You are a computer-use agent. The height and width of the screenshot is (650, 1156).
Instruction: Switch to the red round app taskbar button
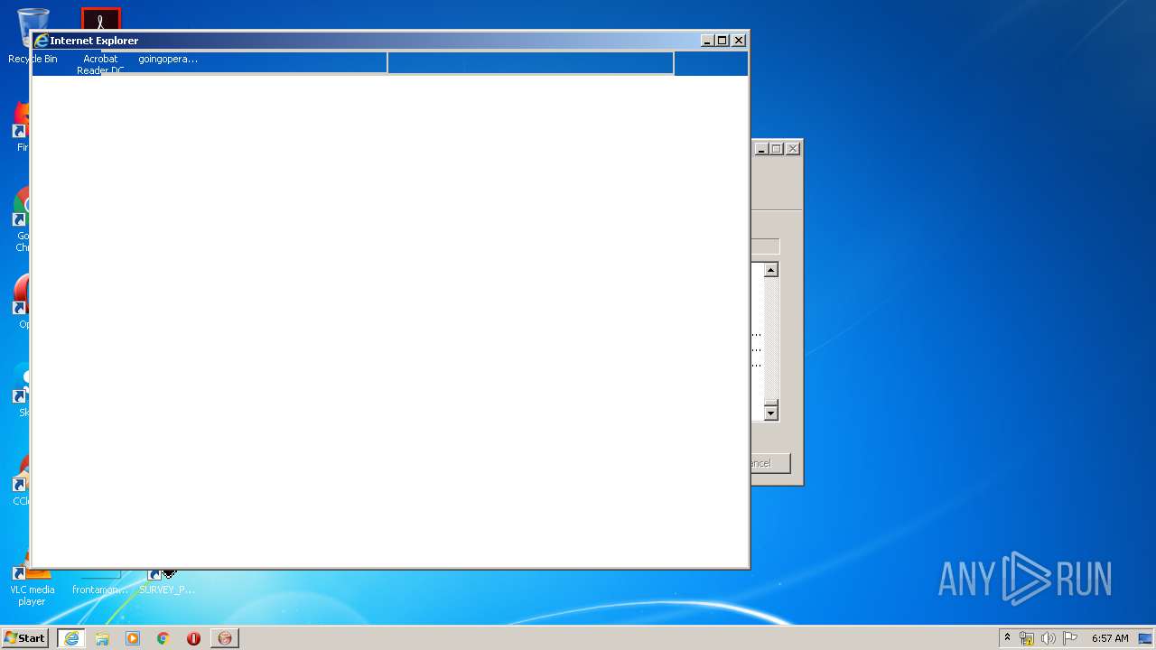225,638
